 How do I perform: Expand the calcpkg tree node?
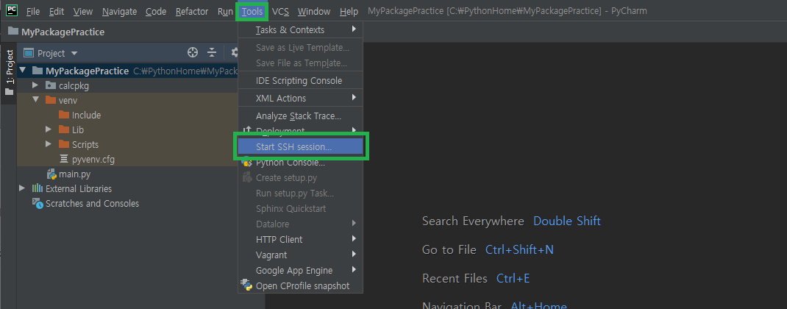pos(35,85)
